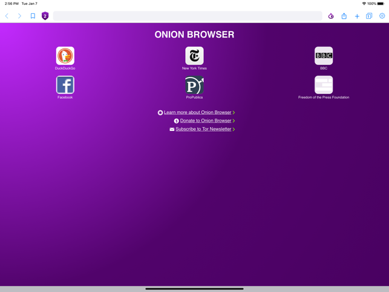Click Freedom of the Press Foundation label
389x292 pixels.
(x=324, y=98)
